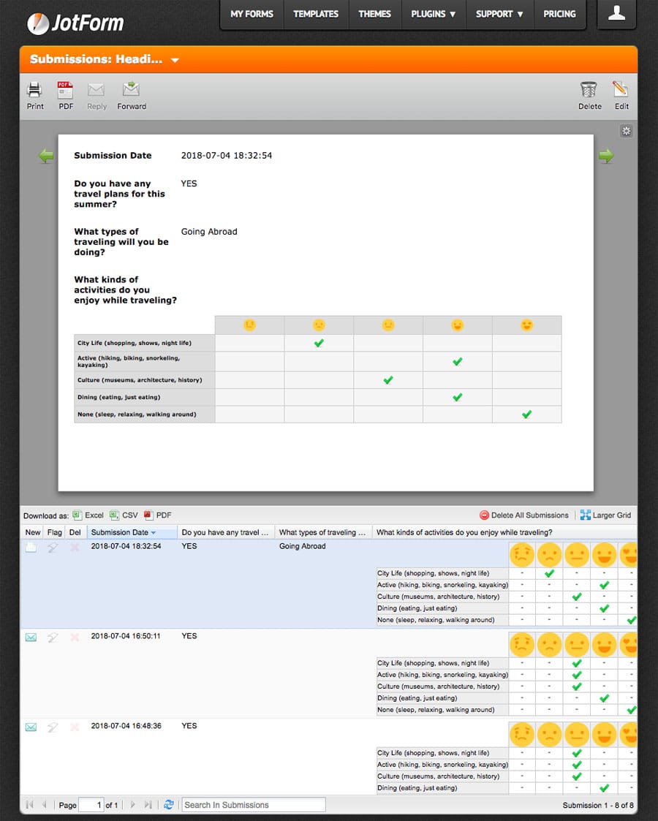658x821 pixels.
Task: Flag the 2018-07-04 16:50:11 submission
Action: pos(53,637)
